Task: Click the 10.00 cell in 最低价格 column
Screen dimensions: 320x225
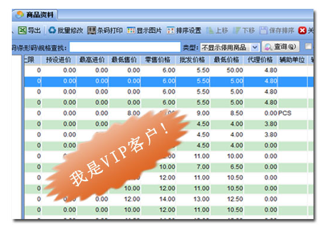Action: [x=235, y=156]
